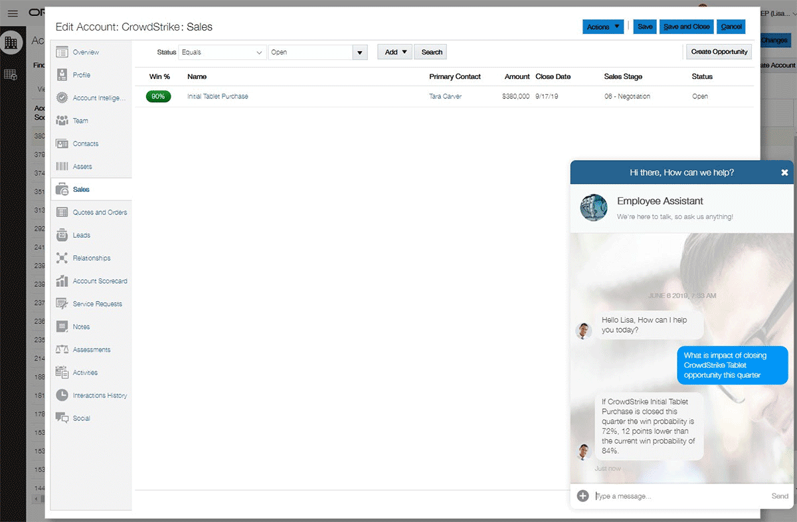Viewport: 797px width, 522px height.
Task: Open the Tara Carver contact link
Action: (445, 96)
